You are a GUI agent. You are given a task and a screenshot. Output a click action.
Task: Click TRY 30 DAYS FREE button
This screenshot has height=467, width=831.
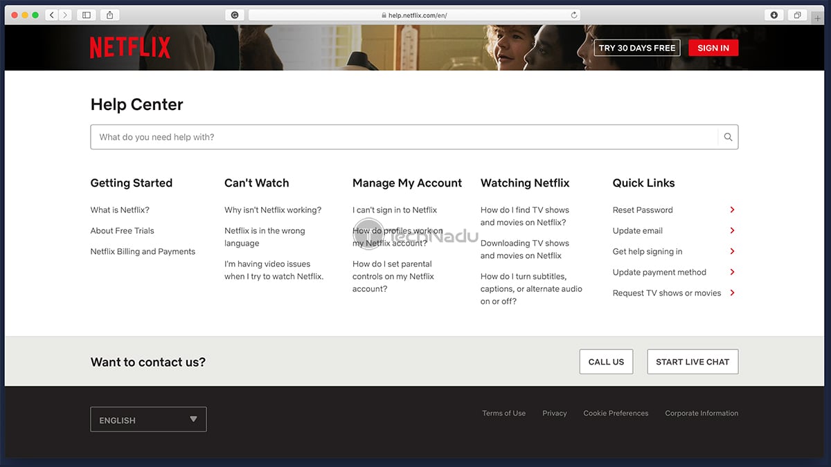click(636, 48)
